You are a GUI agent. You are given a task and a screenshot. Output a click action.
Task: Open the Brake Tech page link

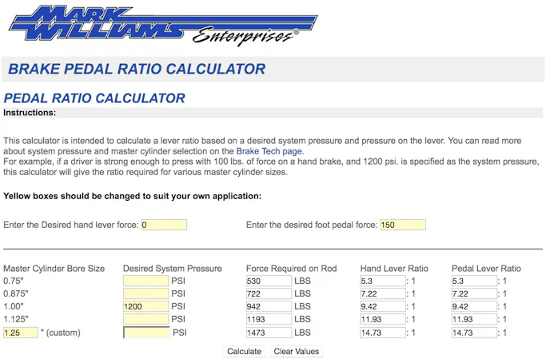pyautogui.click(x=269, y=150)
